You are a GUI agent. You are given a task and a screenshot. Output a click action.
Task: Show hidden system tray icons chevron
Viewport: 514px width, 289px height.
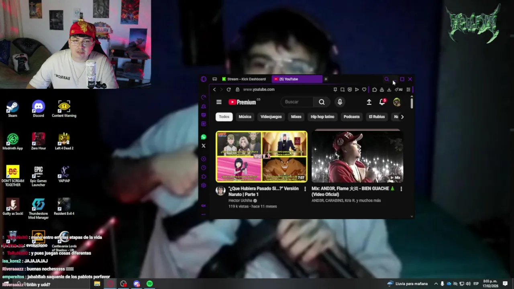[x=436, y=284]
